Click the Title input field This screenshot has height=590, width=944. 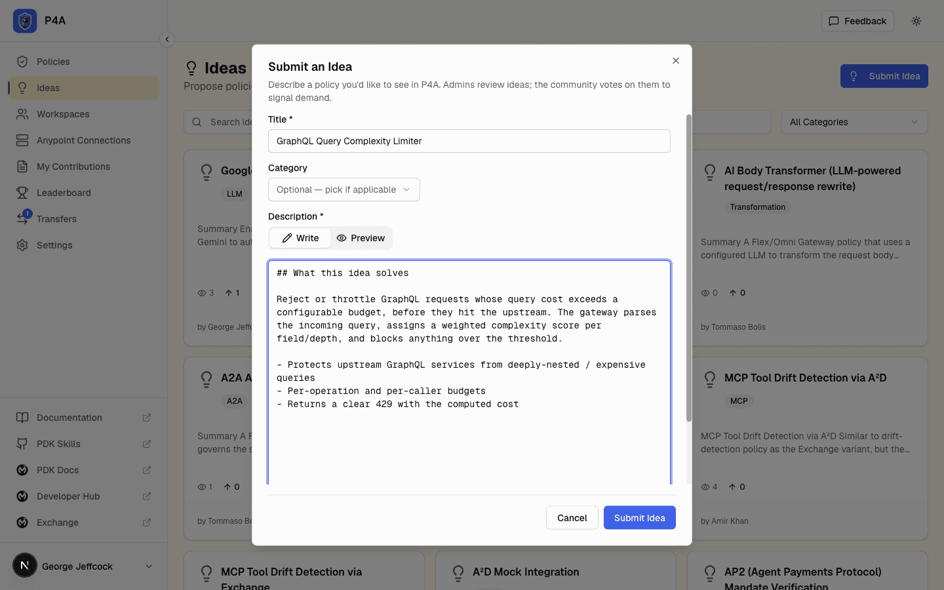(469, 141)
